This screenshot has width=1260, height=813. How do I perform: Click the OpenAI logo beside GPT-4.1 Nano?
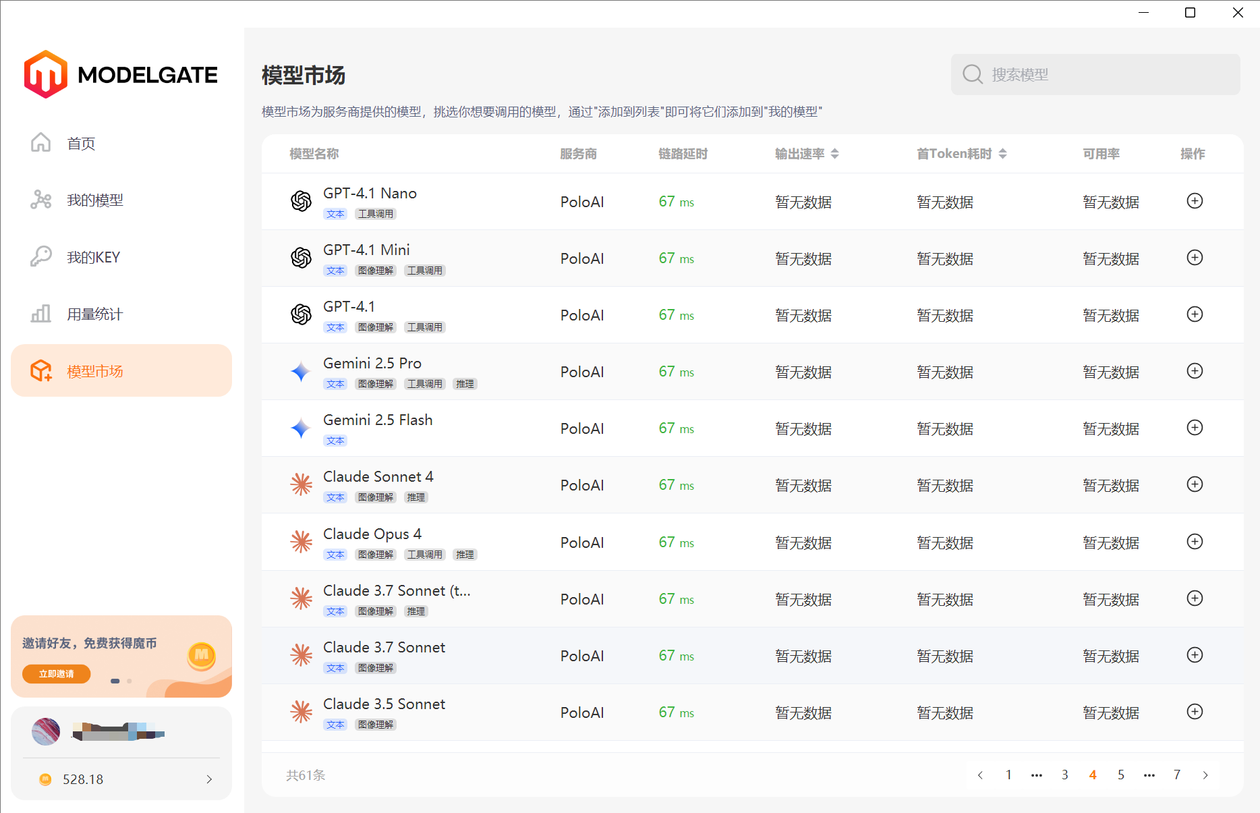tap(301, 201)
